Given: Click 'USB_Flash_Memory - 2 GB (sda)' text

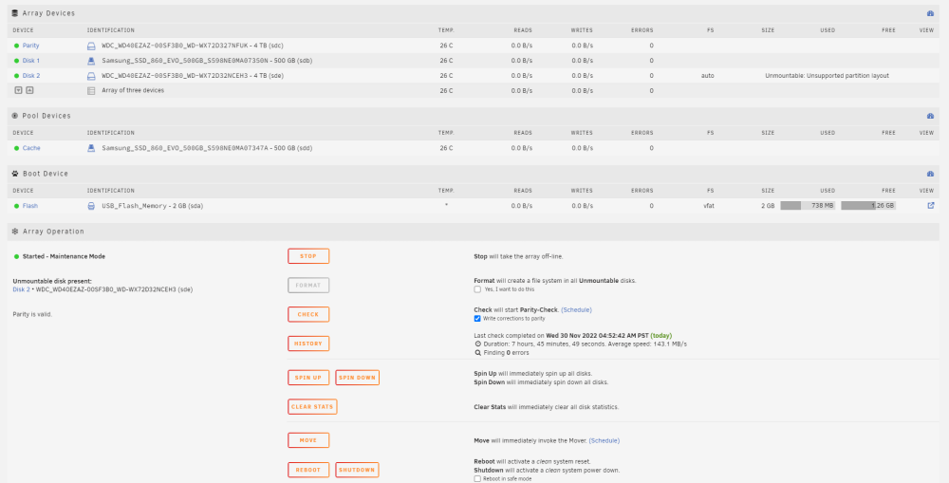Looking at the screenshot, I should (x=153, y=206).
